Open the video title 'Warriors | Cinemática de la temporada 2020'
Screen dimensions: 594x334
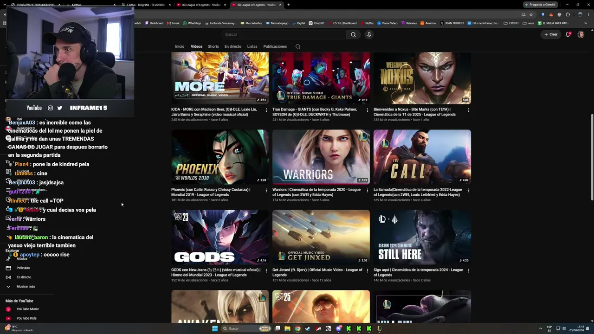pyautogui.click(x=316, y=192)
